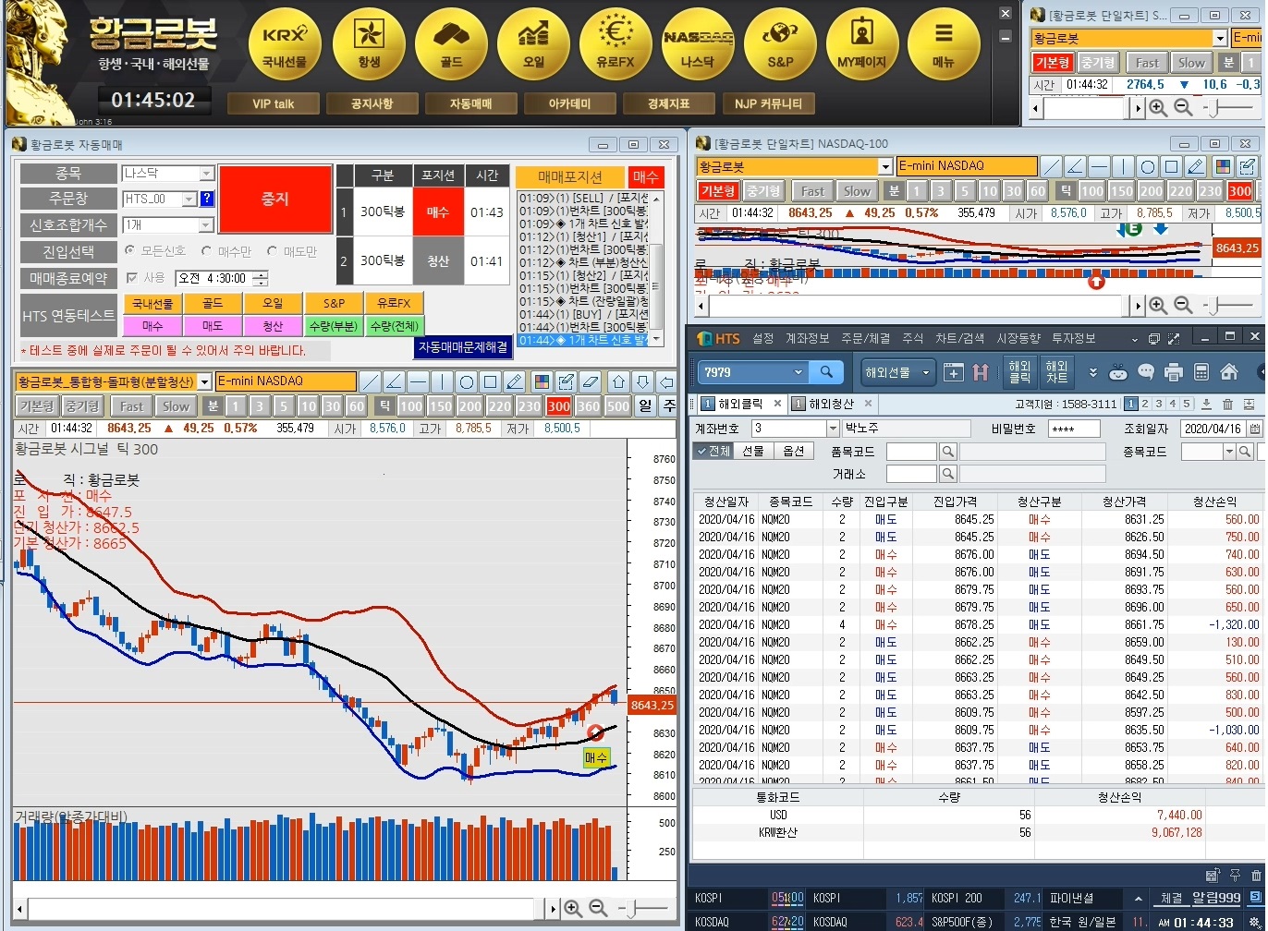
Task: Zoom out the main chart with magnifier minus
Action: pos(598,909)
